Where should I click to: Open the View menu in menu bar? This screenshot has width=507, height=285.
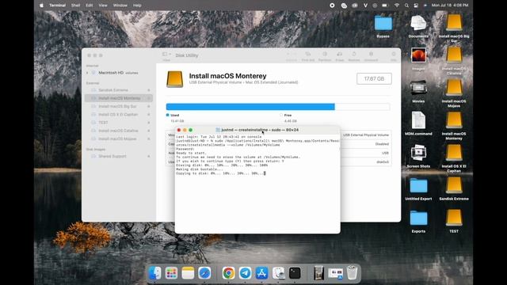103,6
